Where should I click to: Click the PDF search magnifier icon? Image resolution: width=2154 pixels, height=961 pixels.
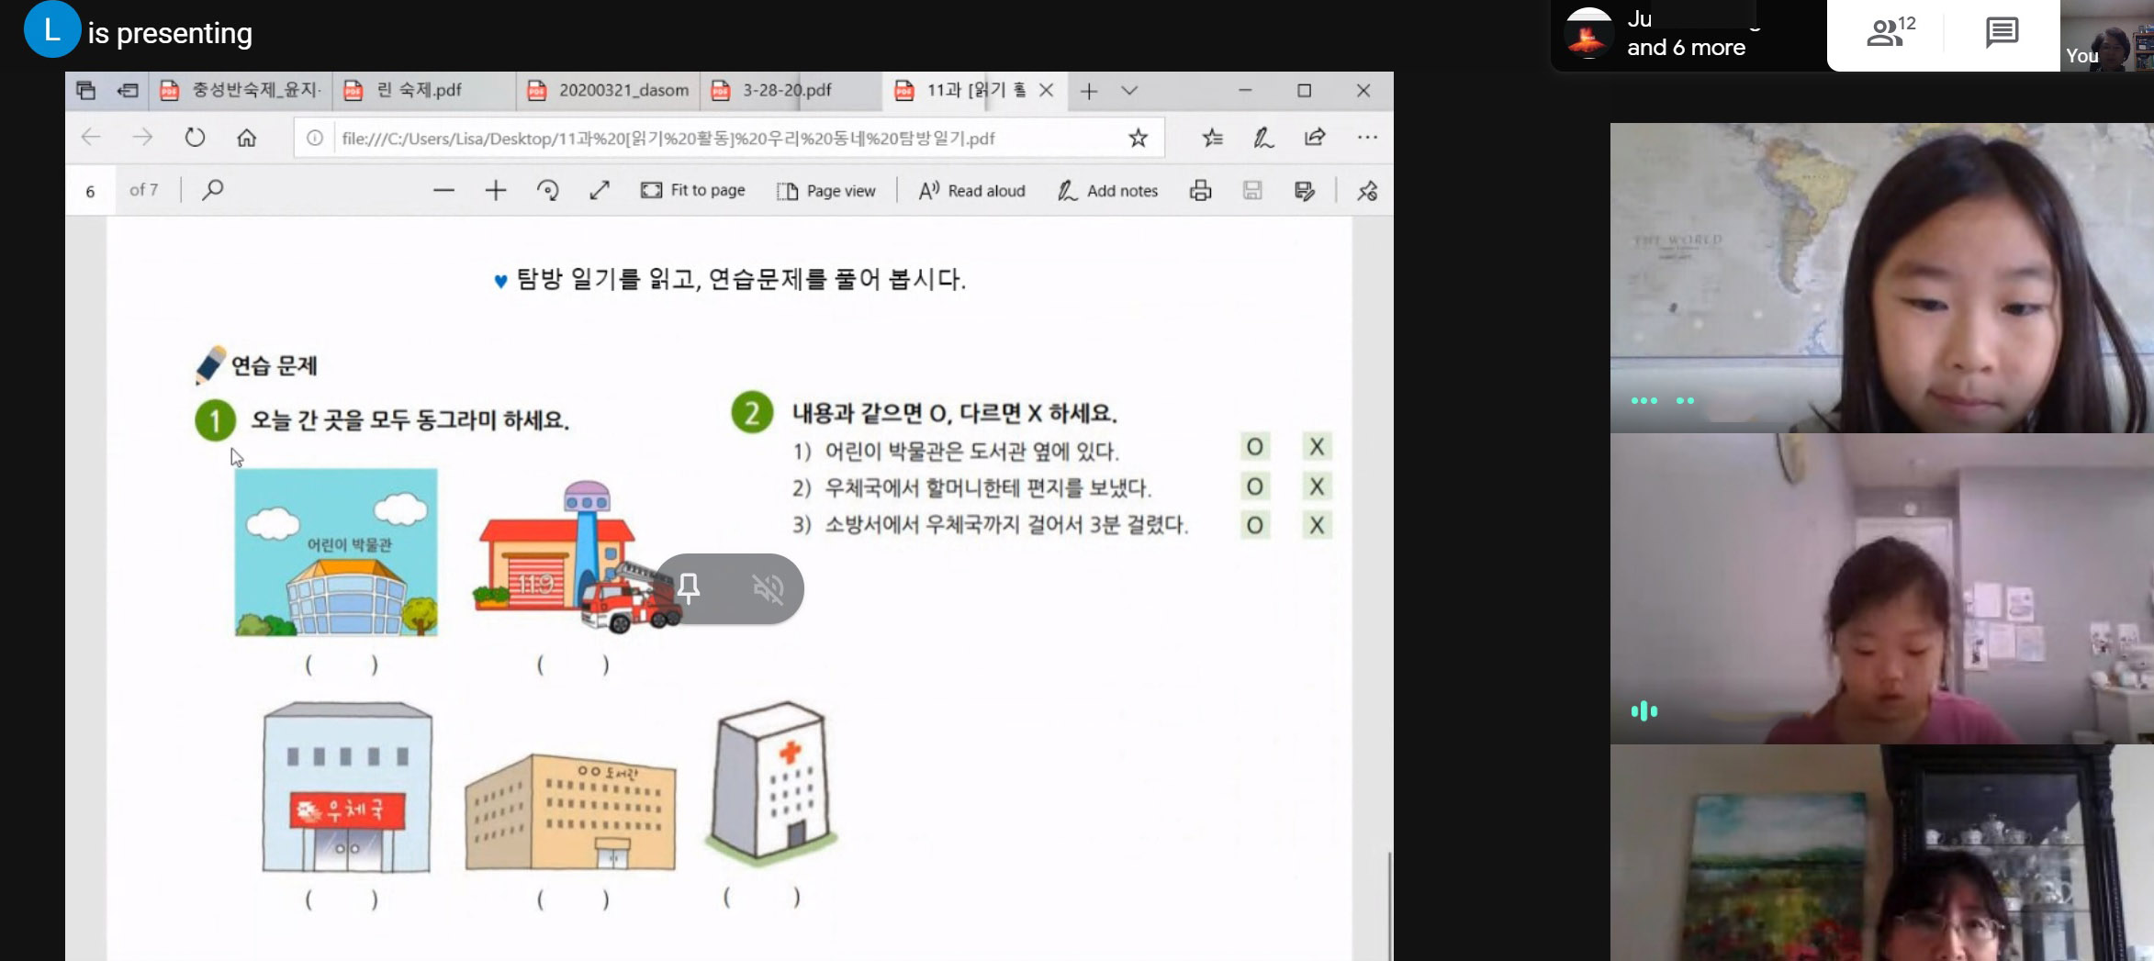213,190
